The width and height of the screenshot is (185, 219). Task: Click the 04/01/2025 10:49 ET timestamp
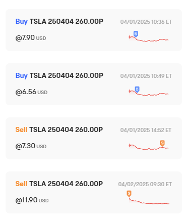[x=146, y=76]
